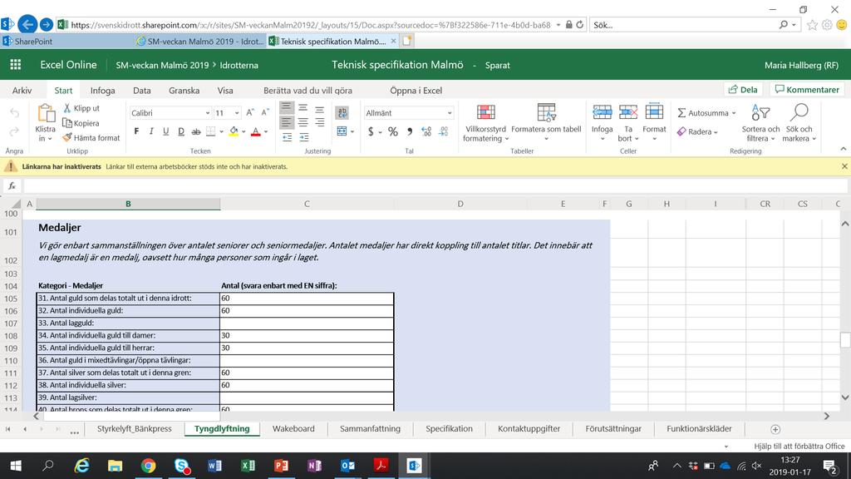Increase decimal places
The height and width of the screenshot is (479, 851).
tap(426, 131)
